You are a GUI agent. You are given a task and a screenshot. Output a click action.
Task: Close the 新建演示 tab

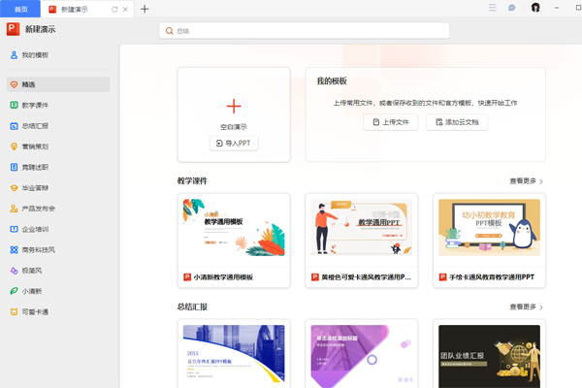(127, 9)
